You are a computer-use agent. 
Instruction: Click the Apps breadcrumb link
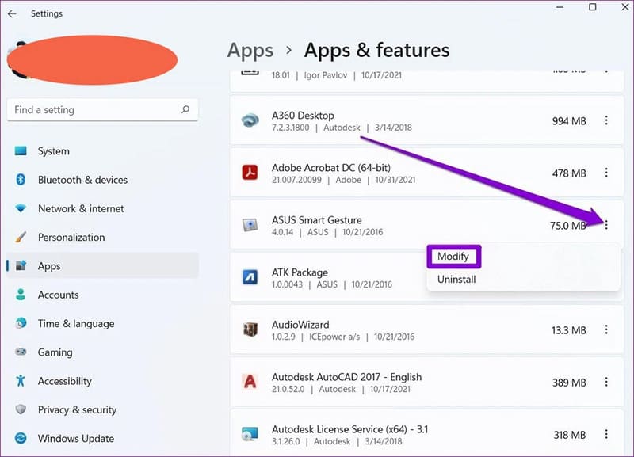tap(250, 51)
